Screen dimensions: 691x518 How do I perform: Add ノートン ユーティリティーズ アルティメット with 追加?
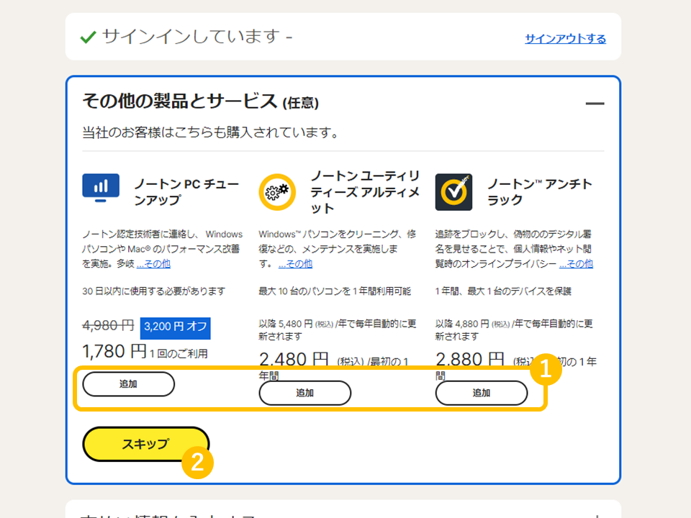(x=305, y=393)
